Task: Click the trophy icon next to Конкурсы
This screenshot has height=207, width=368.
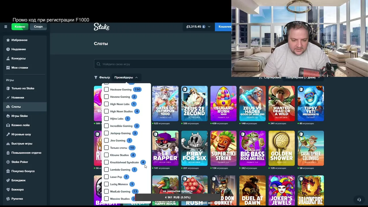Action: [x=8, y=58]
